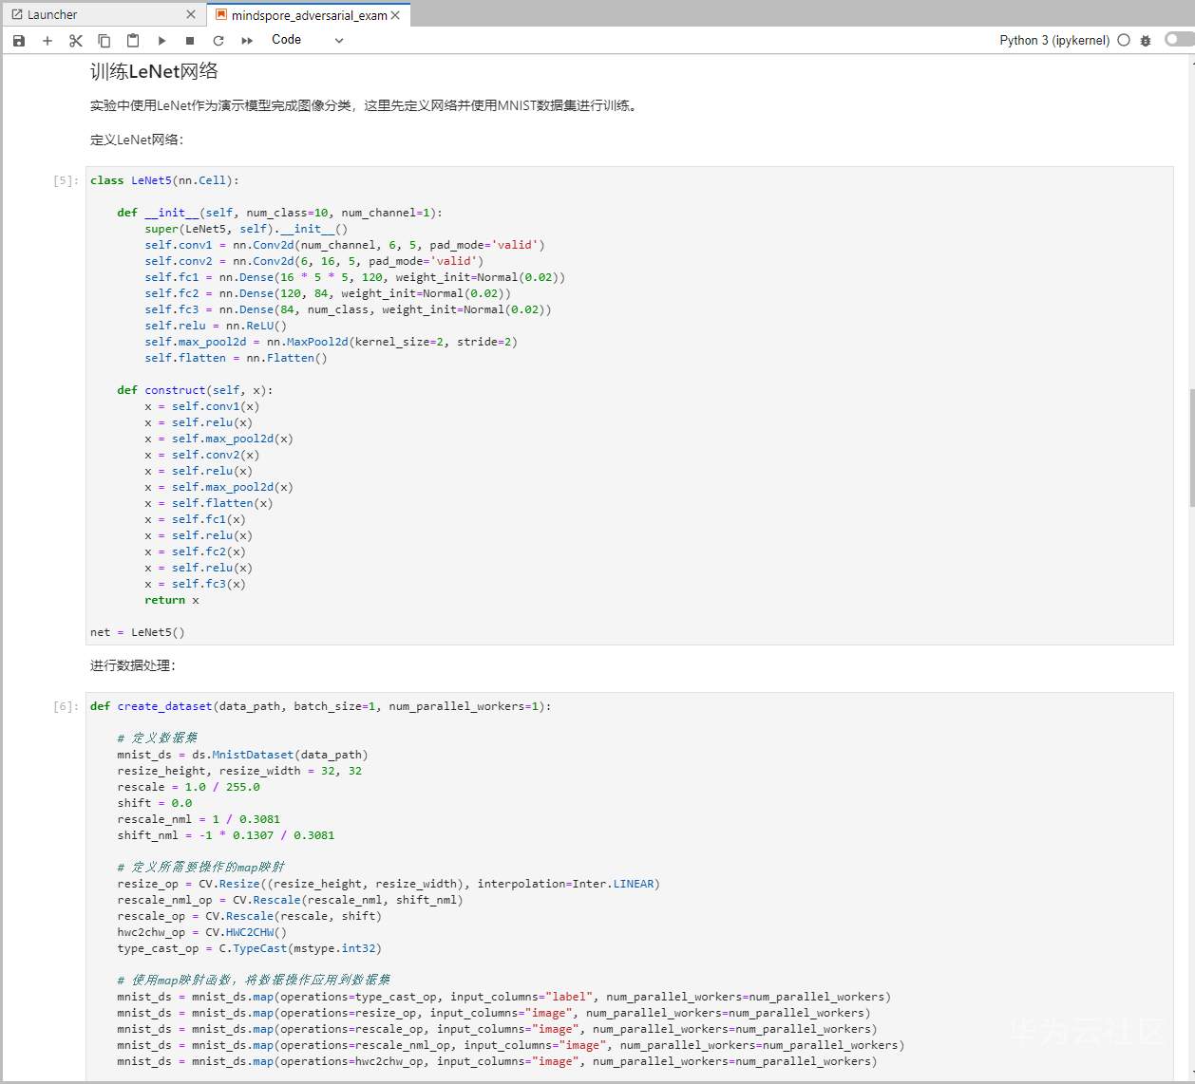
Task: Restart the kernel with the circular arrow
Action: [218, 40]
